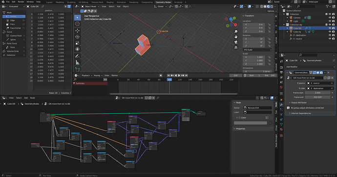The height and width of the screenshot is (177, 337).
Task: Hide Light in viewport via eye
Action: coord(330,21)
